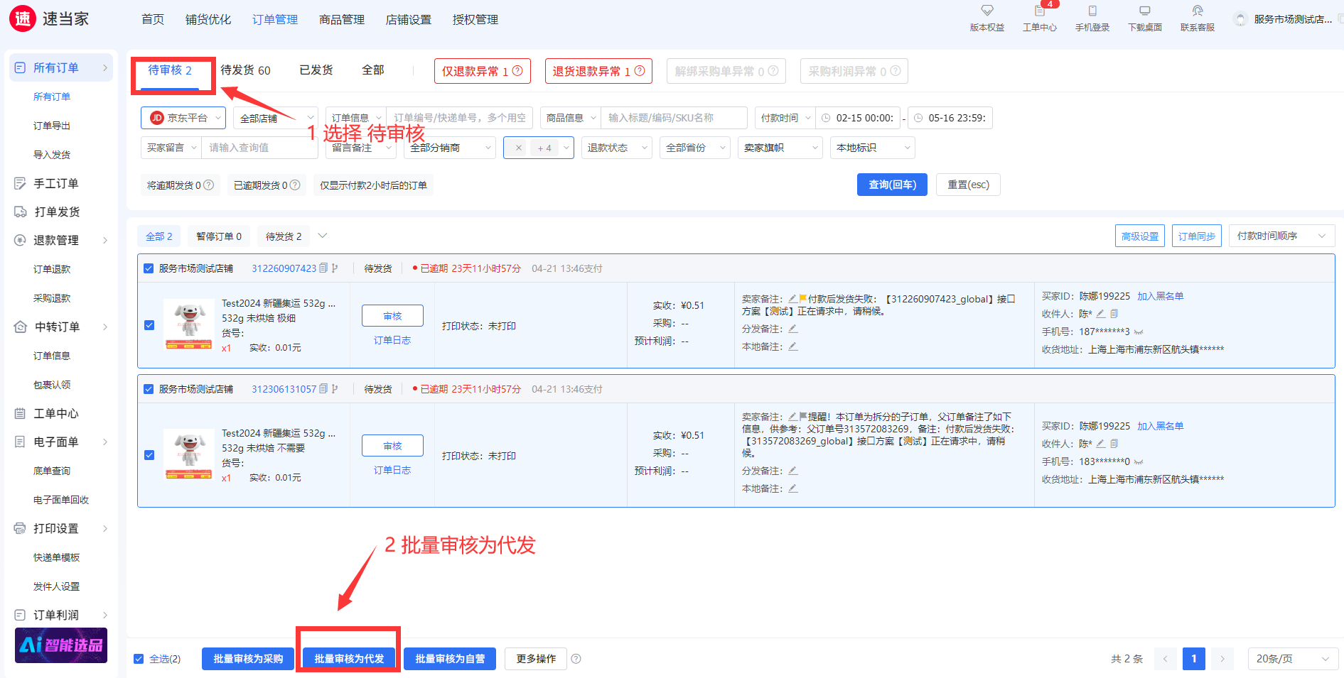Open the 版本权益 diamond icon
The width and height of the screenshot is (1344, 678).
(987, 11)
